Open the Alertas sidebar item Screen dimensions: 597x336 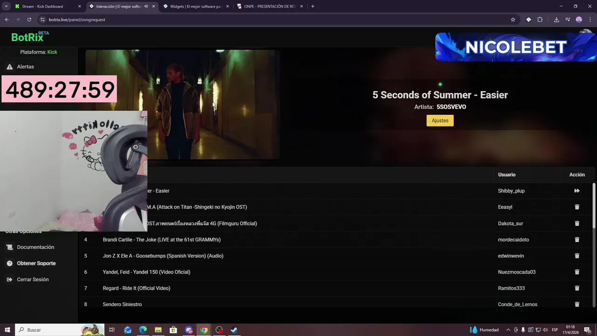[25, 67]
